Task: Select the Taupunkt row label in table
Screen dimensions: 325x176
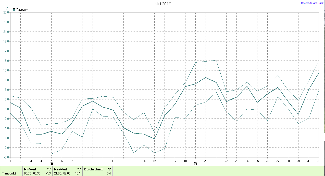Action: click(x=9, y=173)
